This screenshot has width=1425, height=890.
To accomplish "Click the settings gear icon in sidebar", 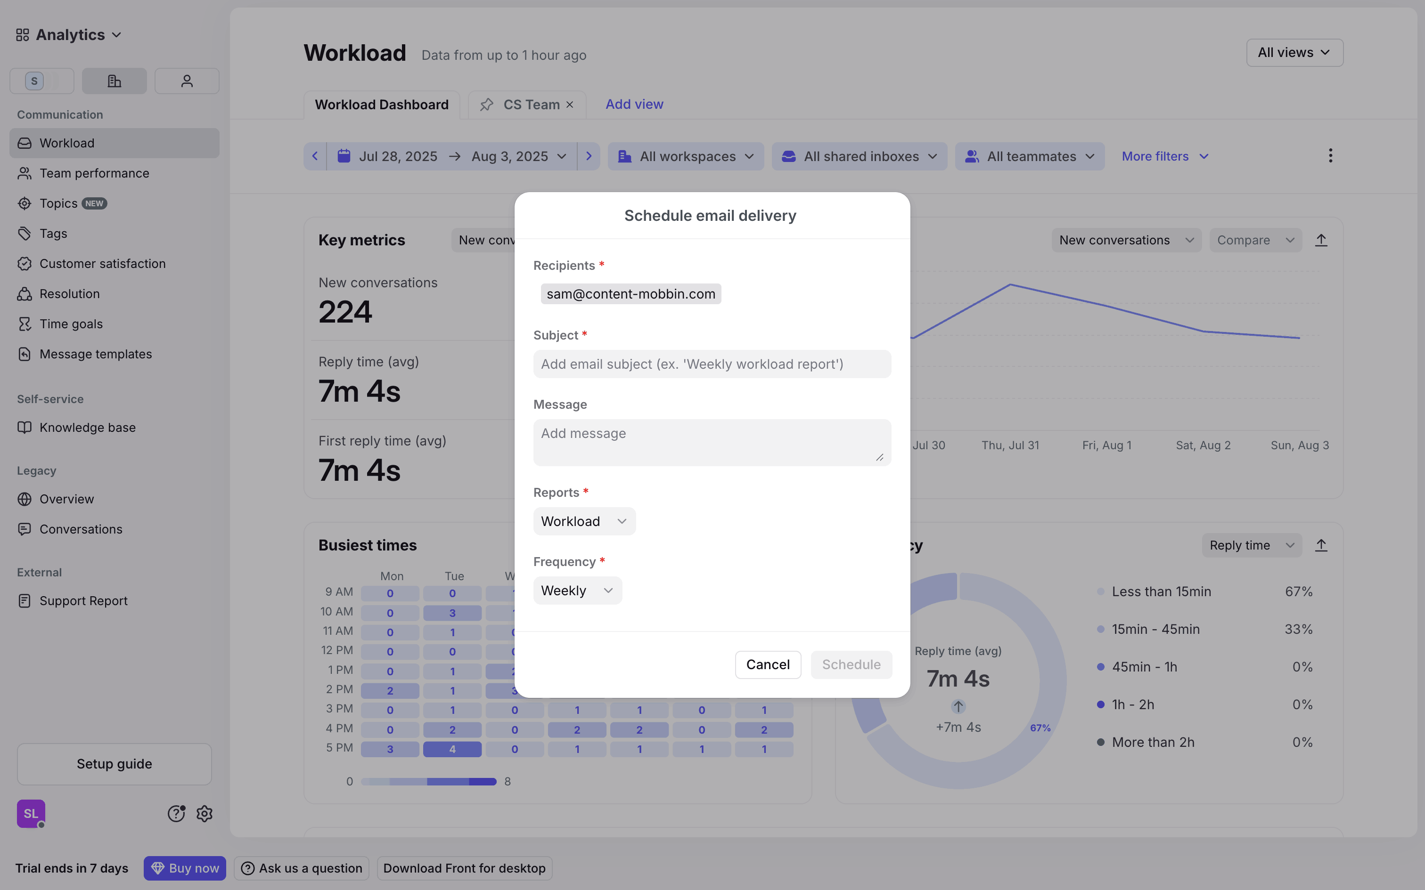I will [x=205, y=814].
